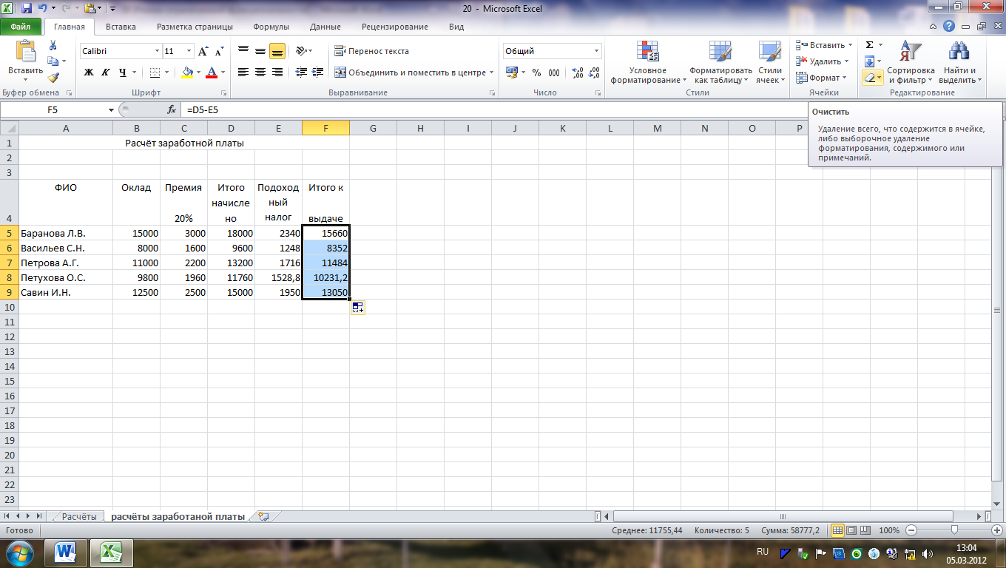
Task: Open the Общий number format dropdown
Action: point(597,51)
